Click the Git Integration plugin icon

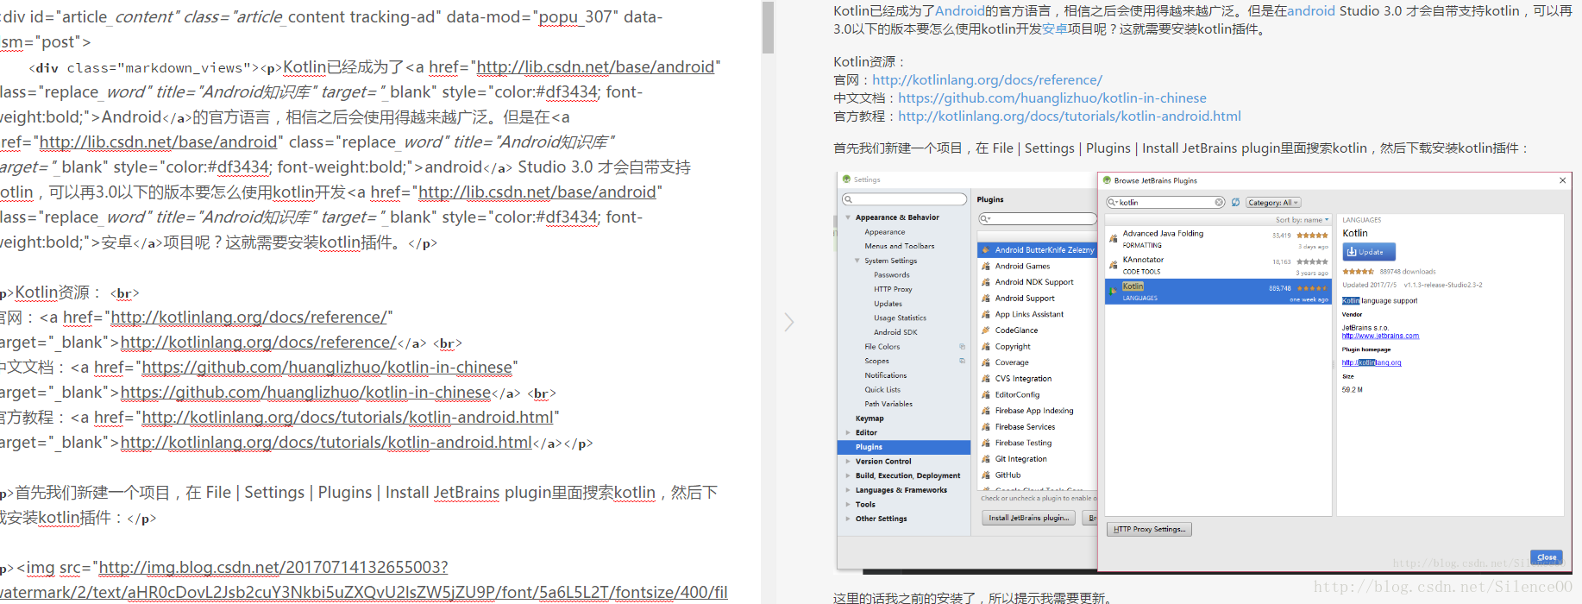tap(986, 459)
